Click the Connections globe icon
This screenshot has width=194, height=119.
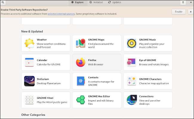point(132,100)
